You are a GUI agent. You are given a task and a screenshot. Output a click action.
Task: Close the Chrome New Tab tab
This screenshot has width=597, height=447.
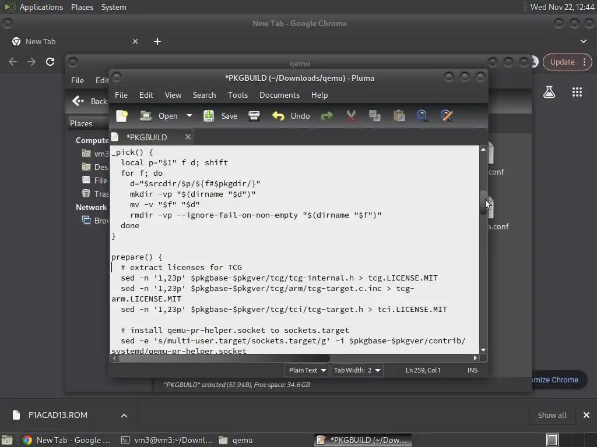(x=135, y=41)
